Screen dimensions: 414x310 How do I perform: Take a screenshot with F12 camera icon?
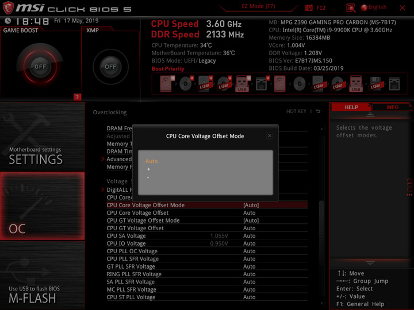click(308, 7)
